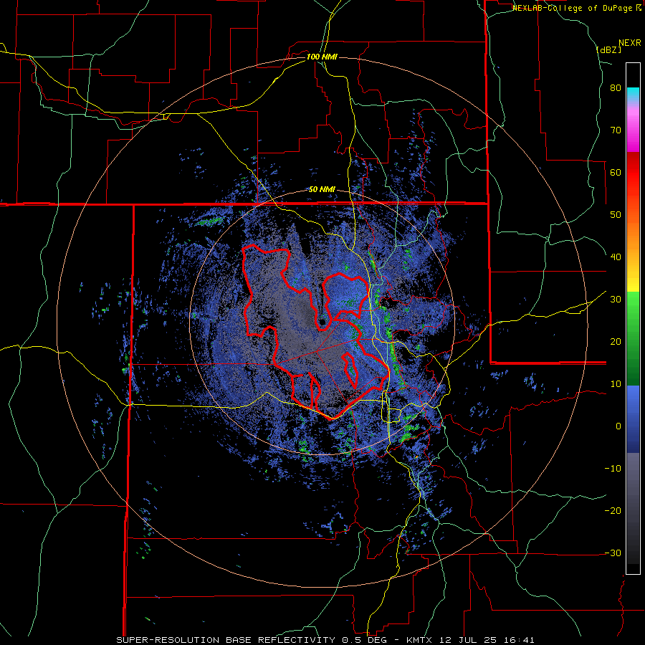Click the 10 dBZ scale label
The image size is (645, 645).
click(616, 384)
